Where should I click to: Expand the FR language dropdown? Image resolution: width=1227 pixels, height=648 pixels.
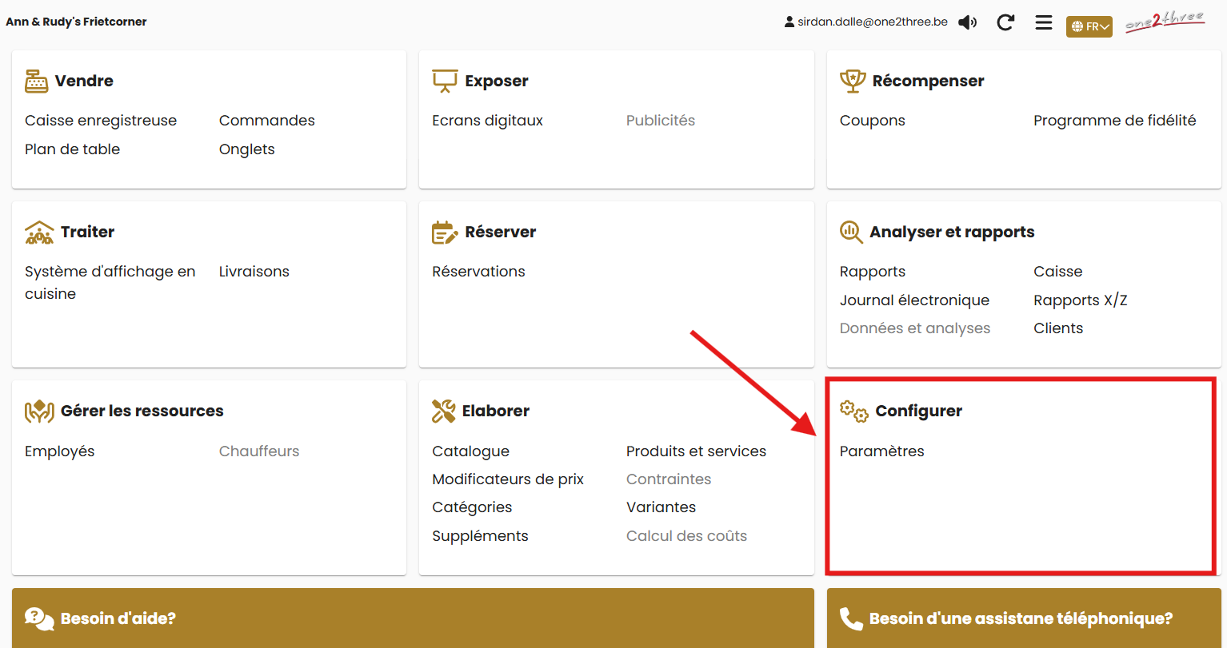coord(1089,26)
